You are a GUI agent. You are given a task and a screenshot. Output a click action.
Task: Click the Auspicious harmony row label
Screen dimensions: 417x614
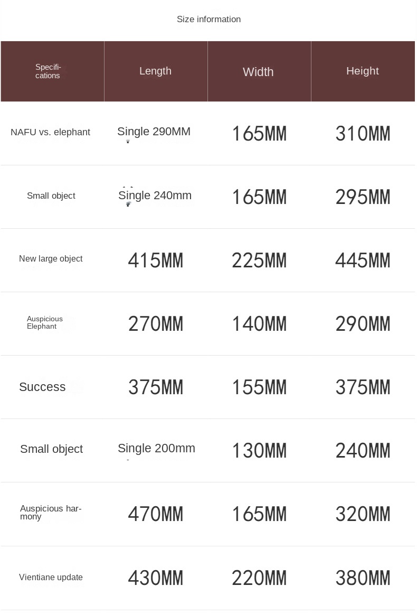(x=51, y=513)
